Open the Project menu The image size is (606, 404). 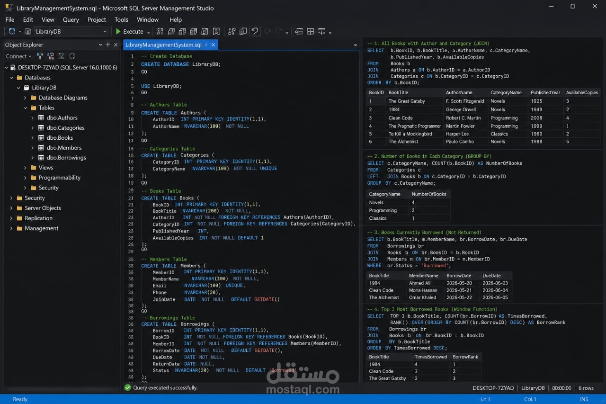click(97, 19)
